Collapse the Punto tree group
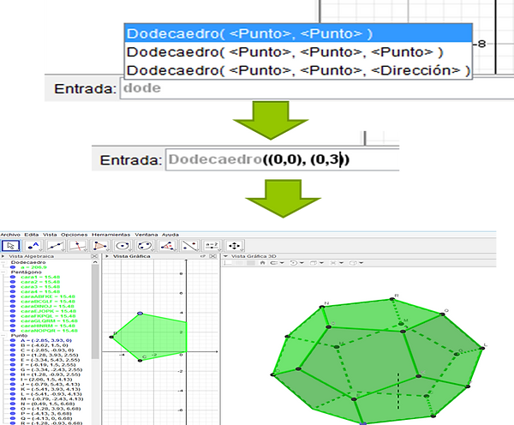 click(x=3, y=336)
